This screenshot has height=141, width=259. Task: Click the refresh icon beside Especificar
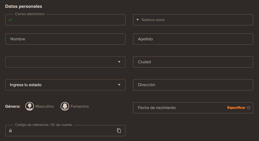click(249, 108)
